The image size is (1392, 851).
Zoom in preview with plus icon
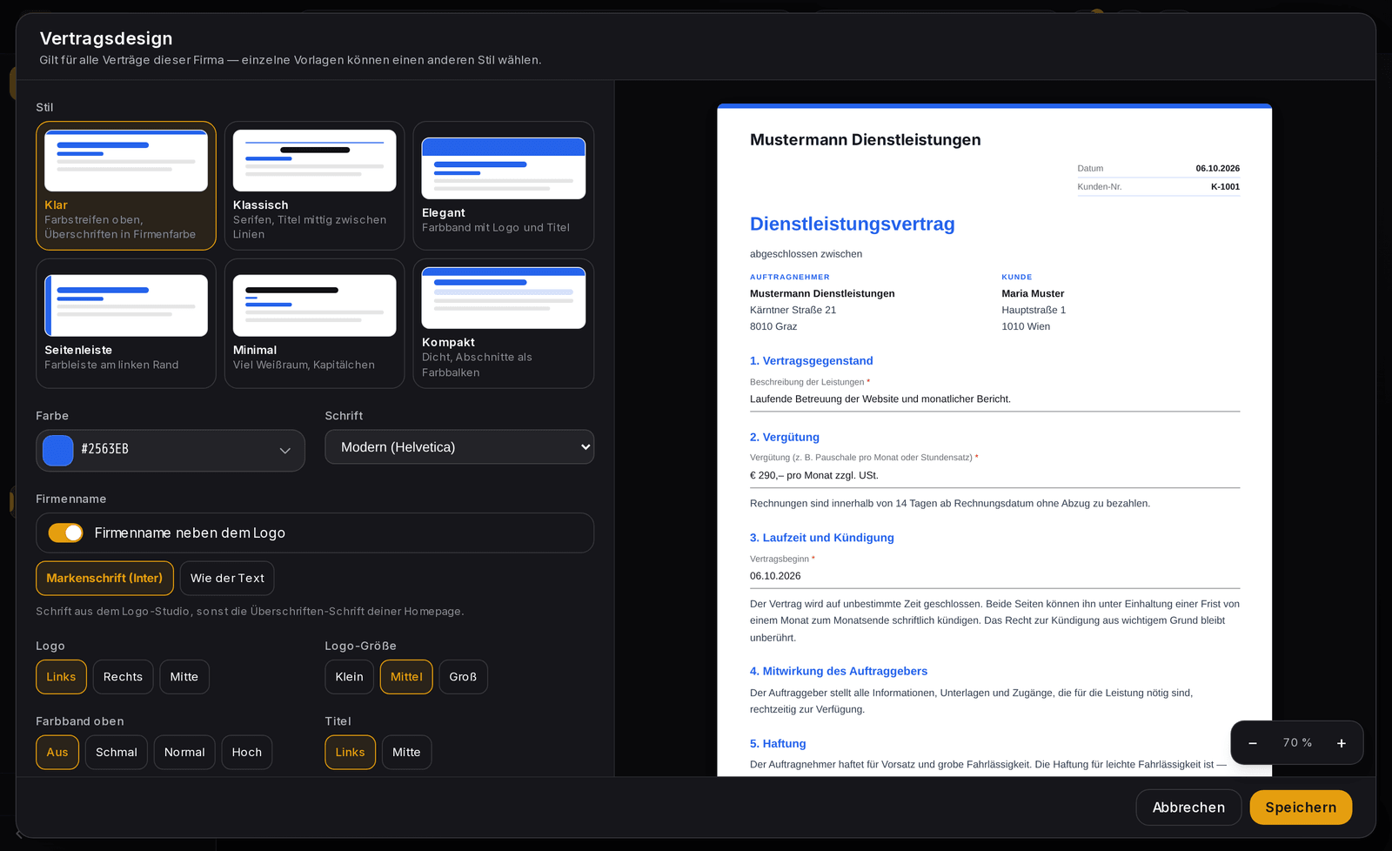point(1342,743)
